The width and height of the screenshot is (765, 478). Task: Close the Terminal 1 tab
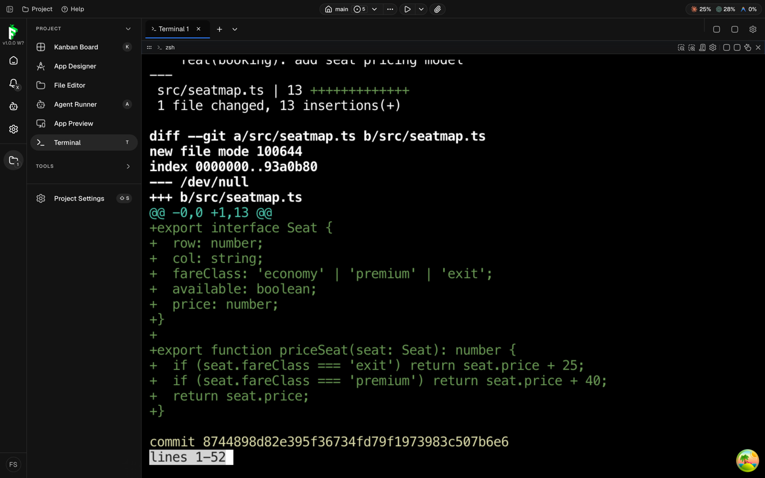point(198,29)
